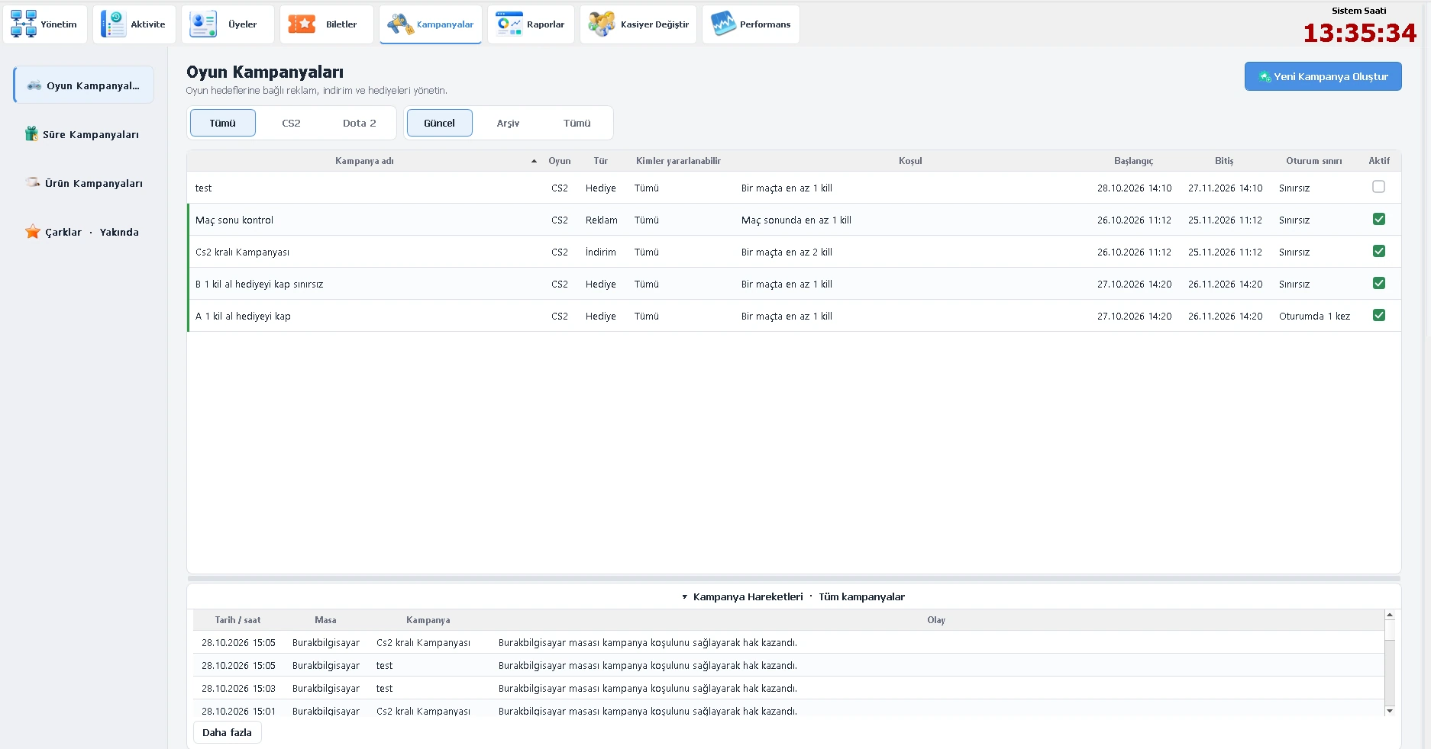Image resolution: width=1431 pixels, height=749 pixels.
Task: Open the Aktivite icon
Action: pos(114,24)
